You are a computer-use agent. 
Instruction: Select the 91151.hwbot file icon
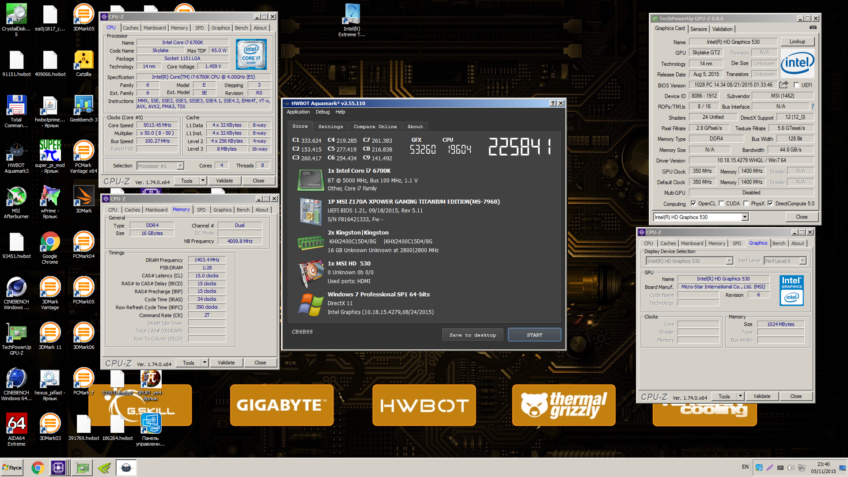click(x=16, y=64)
